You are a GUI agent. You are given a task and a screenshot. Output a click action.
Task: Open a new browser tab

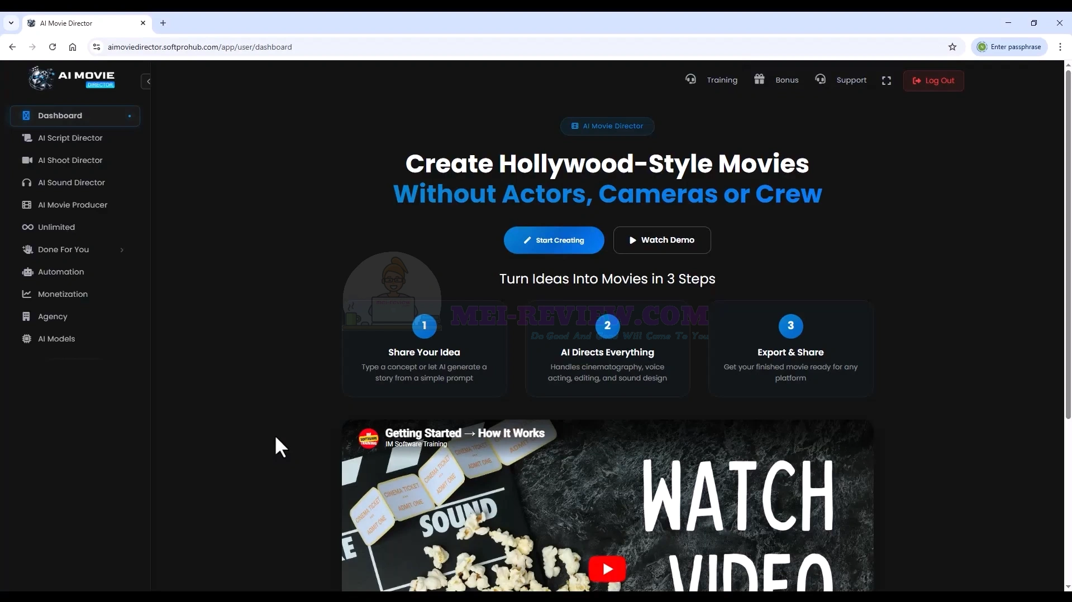click(x=163, y=23)
